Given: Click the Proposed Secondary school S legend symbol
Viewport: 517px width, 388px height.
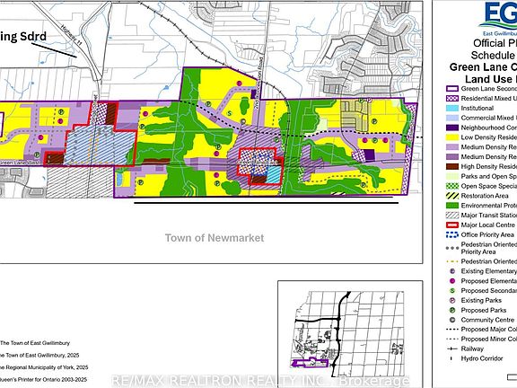Looking at the screenshot, I should [452, 291].
